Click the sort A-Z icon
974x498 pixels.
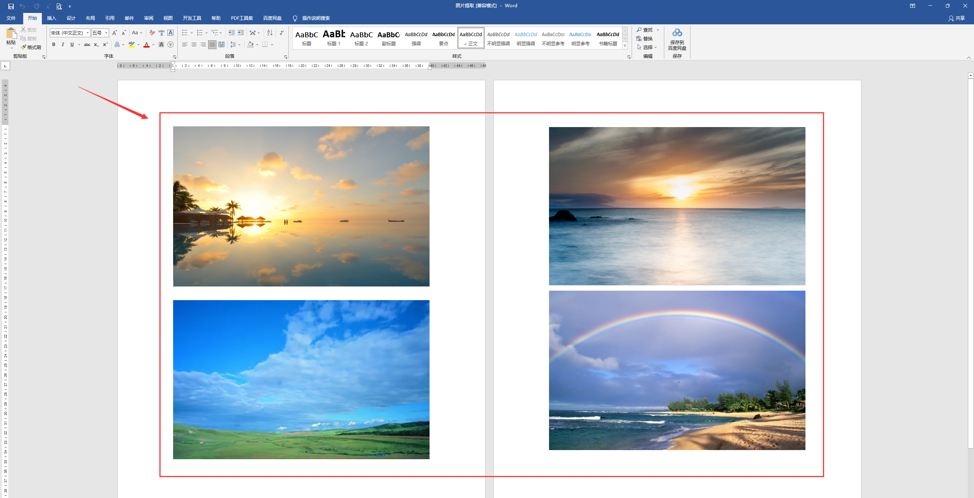270,33
